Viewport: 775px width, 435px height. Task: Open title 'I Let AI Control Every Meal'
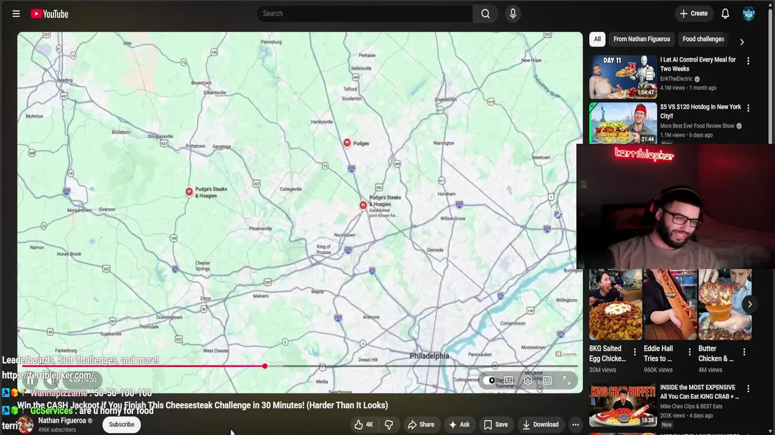698,64
